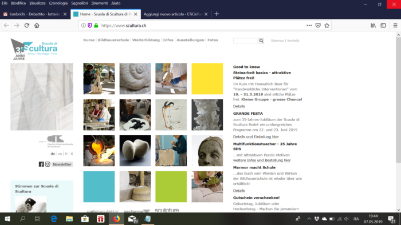Open the Segnalibri menu
The image size is (401, 225).
tap(80, 3)
